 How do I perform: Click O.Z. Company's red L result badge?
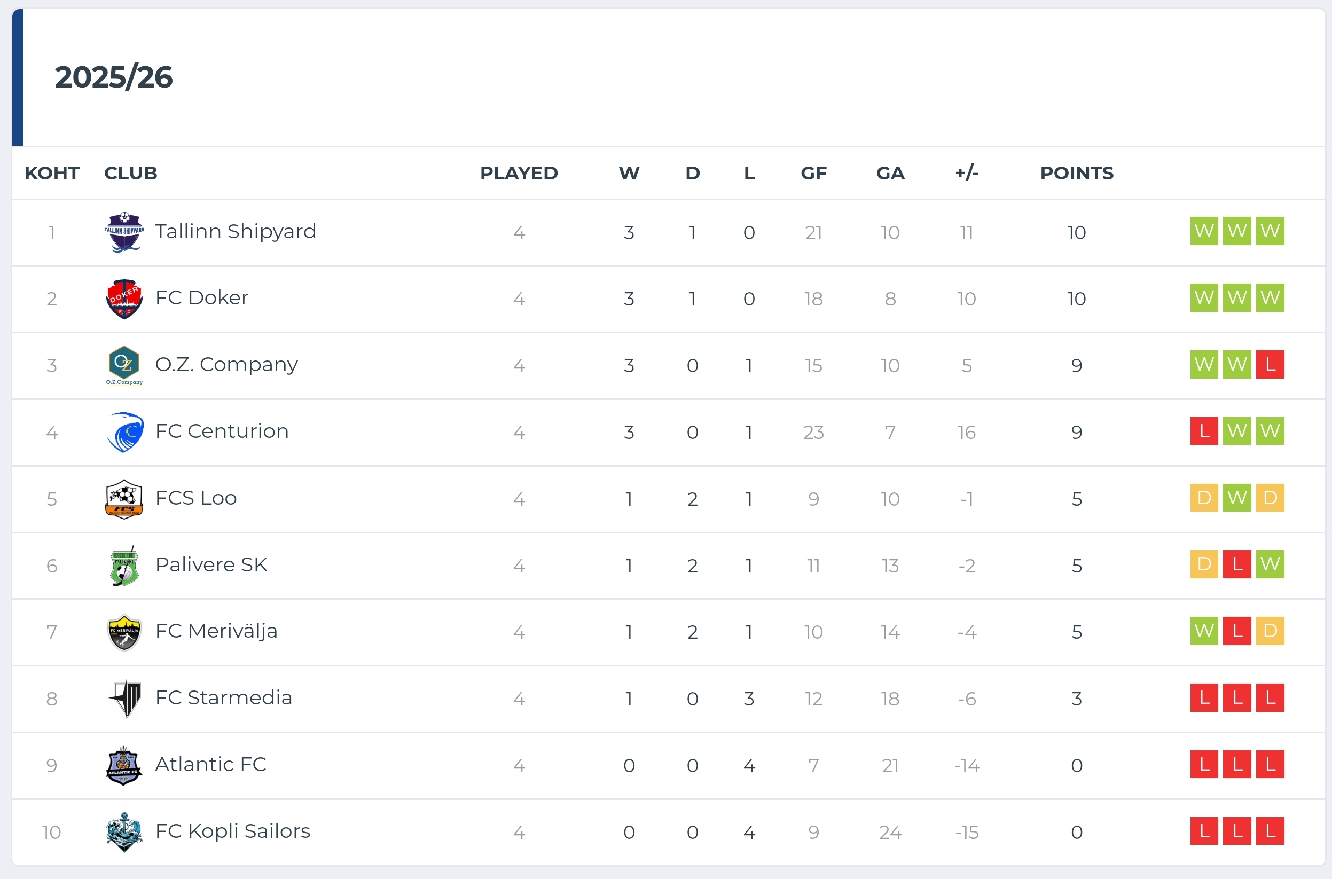point(1270,364)
